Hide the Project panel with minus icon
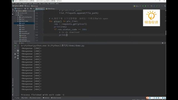Image resolution: width=178 pixels, height=100 pixels. (x=33, y=9)
